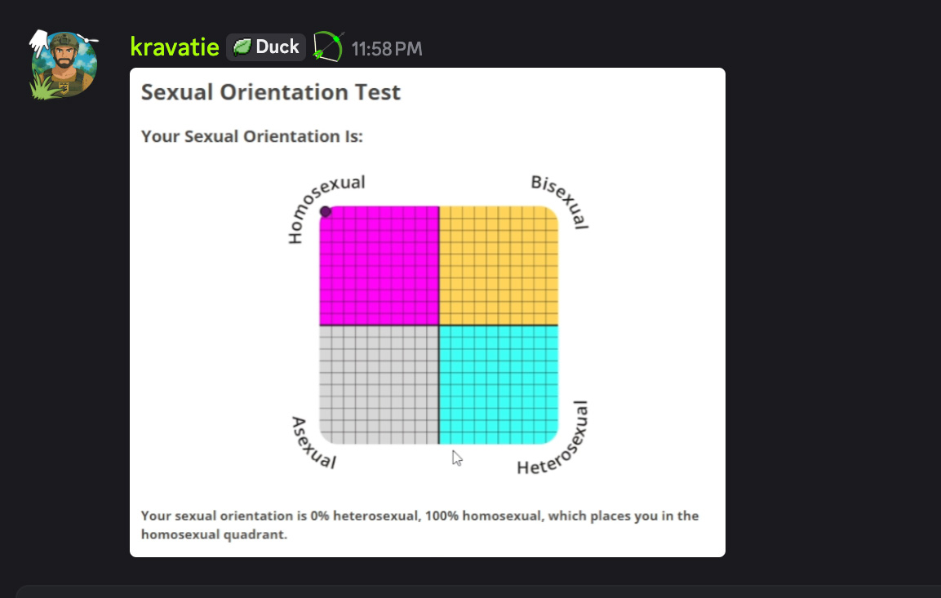Image resolution: width=941 pixels, height=598 pixels.
Task: Open the Duck server tag badge
Action: [266, 47]
